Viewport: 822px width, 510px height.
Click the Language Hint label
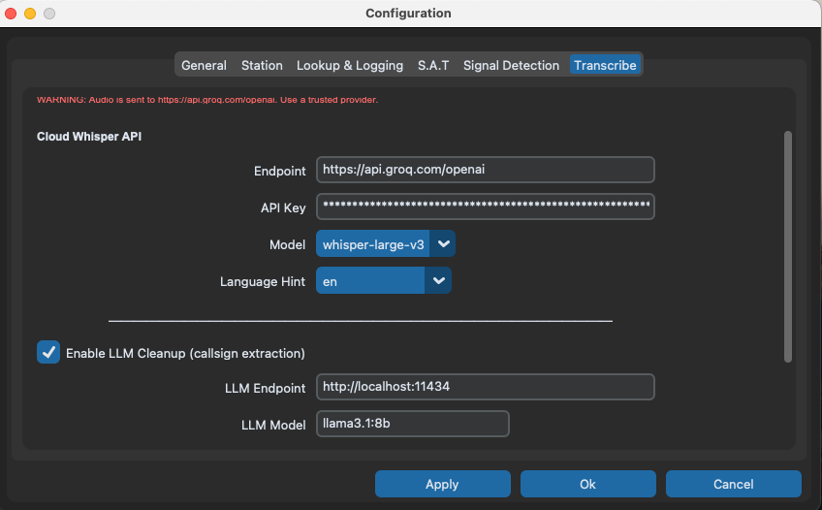point(262,281)
